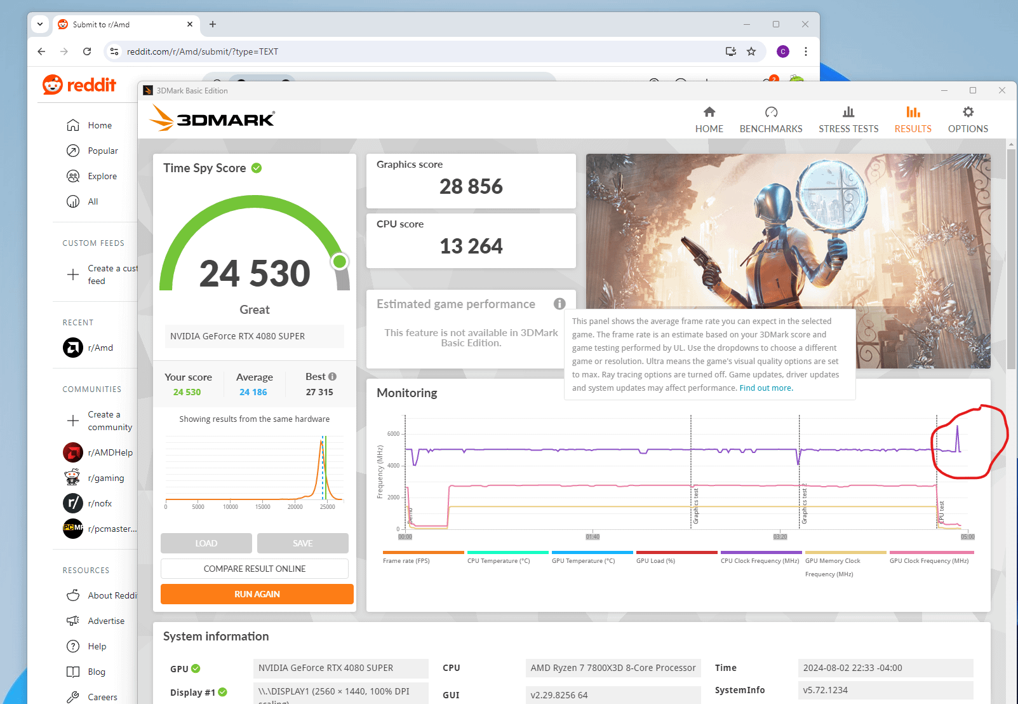Click the SystemInfo version v5.72.1234
This screenshot has width=1018, height=704.
886,691
